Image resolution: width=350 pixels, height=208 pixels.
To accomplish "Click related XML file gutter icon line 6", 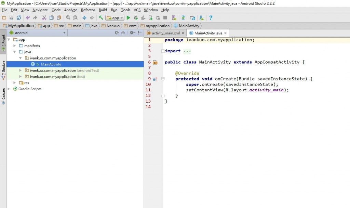I will click(x=155, y=62).
